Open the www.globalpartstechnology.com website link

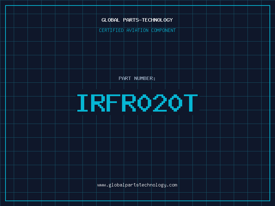click(x=137, y=185)
